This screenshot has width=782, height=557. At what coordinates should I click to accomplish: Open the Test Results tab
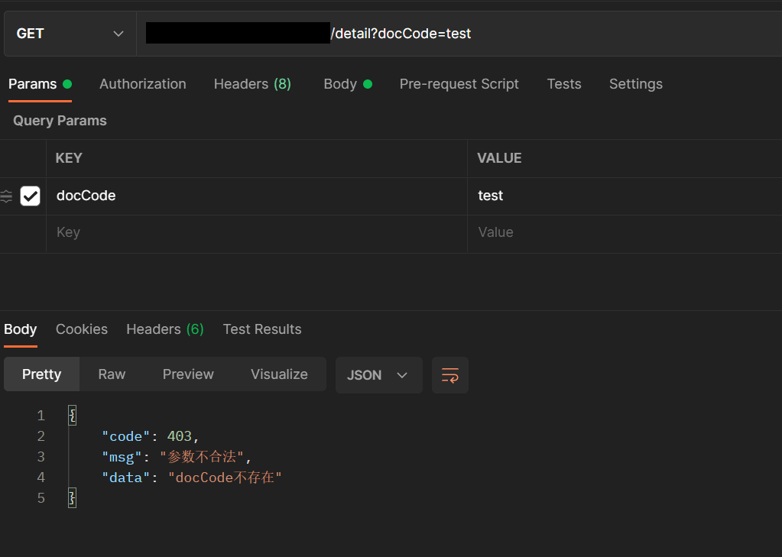pyautogui.click(x=262, y=329)
